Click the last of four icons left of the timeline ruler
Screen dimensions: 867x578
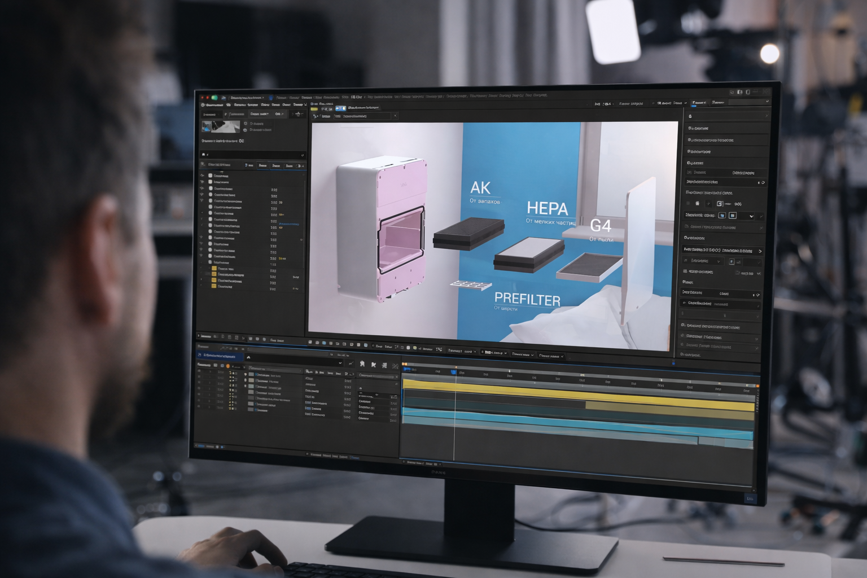[395, 366]
